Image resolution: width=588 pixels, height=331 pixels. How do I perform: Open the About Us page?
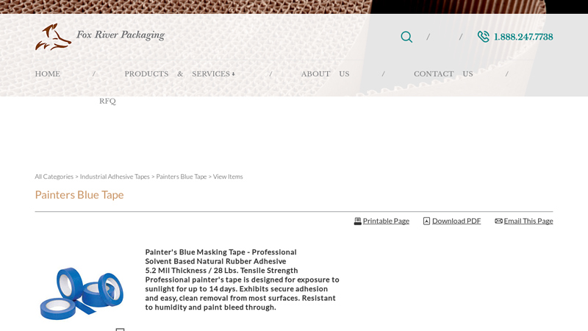point(325,74)
